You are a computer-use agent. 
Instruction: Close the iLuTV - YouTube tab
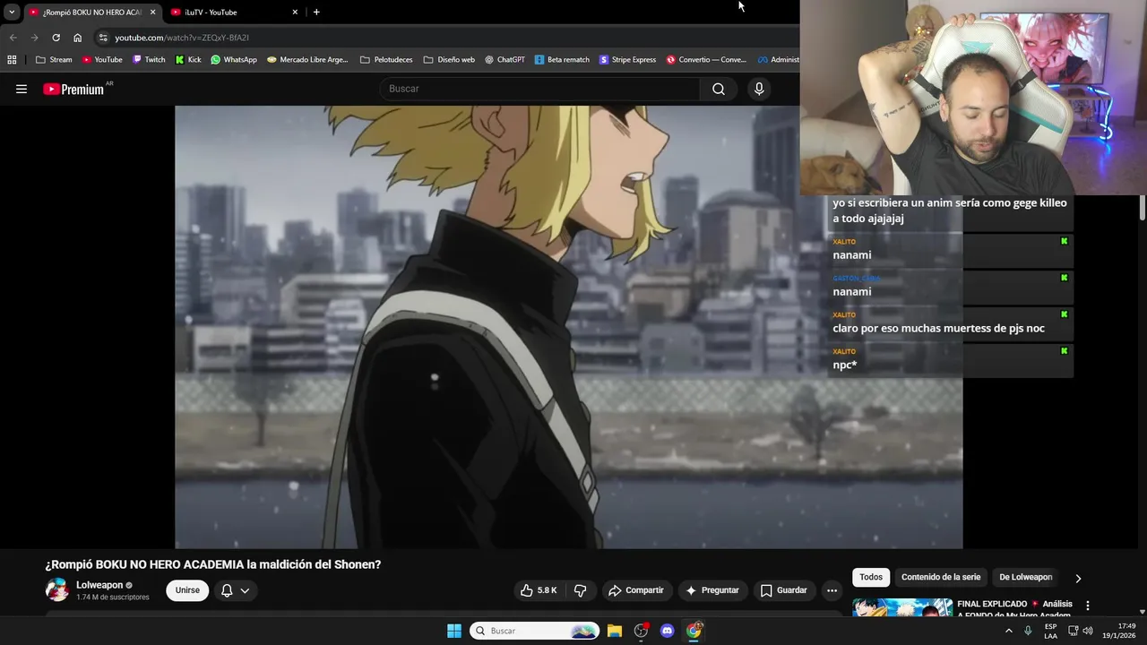click(x=295, y=13)
